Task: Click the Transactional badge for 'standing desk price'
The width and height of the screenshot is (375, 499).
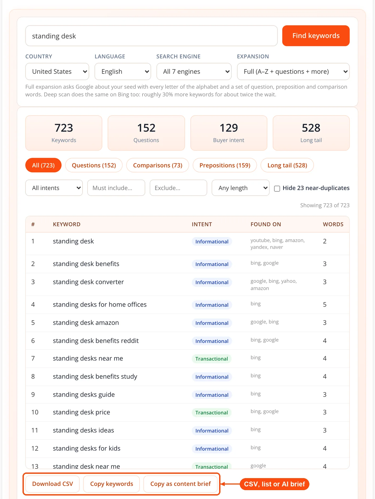Action: click(212, 412)
